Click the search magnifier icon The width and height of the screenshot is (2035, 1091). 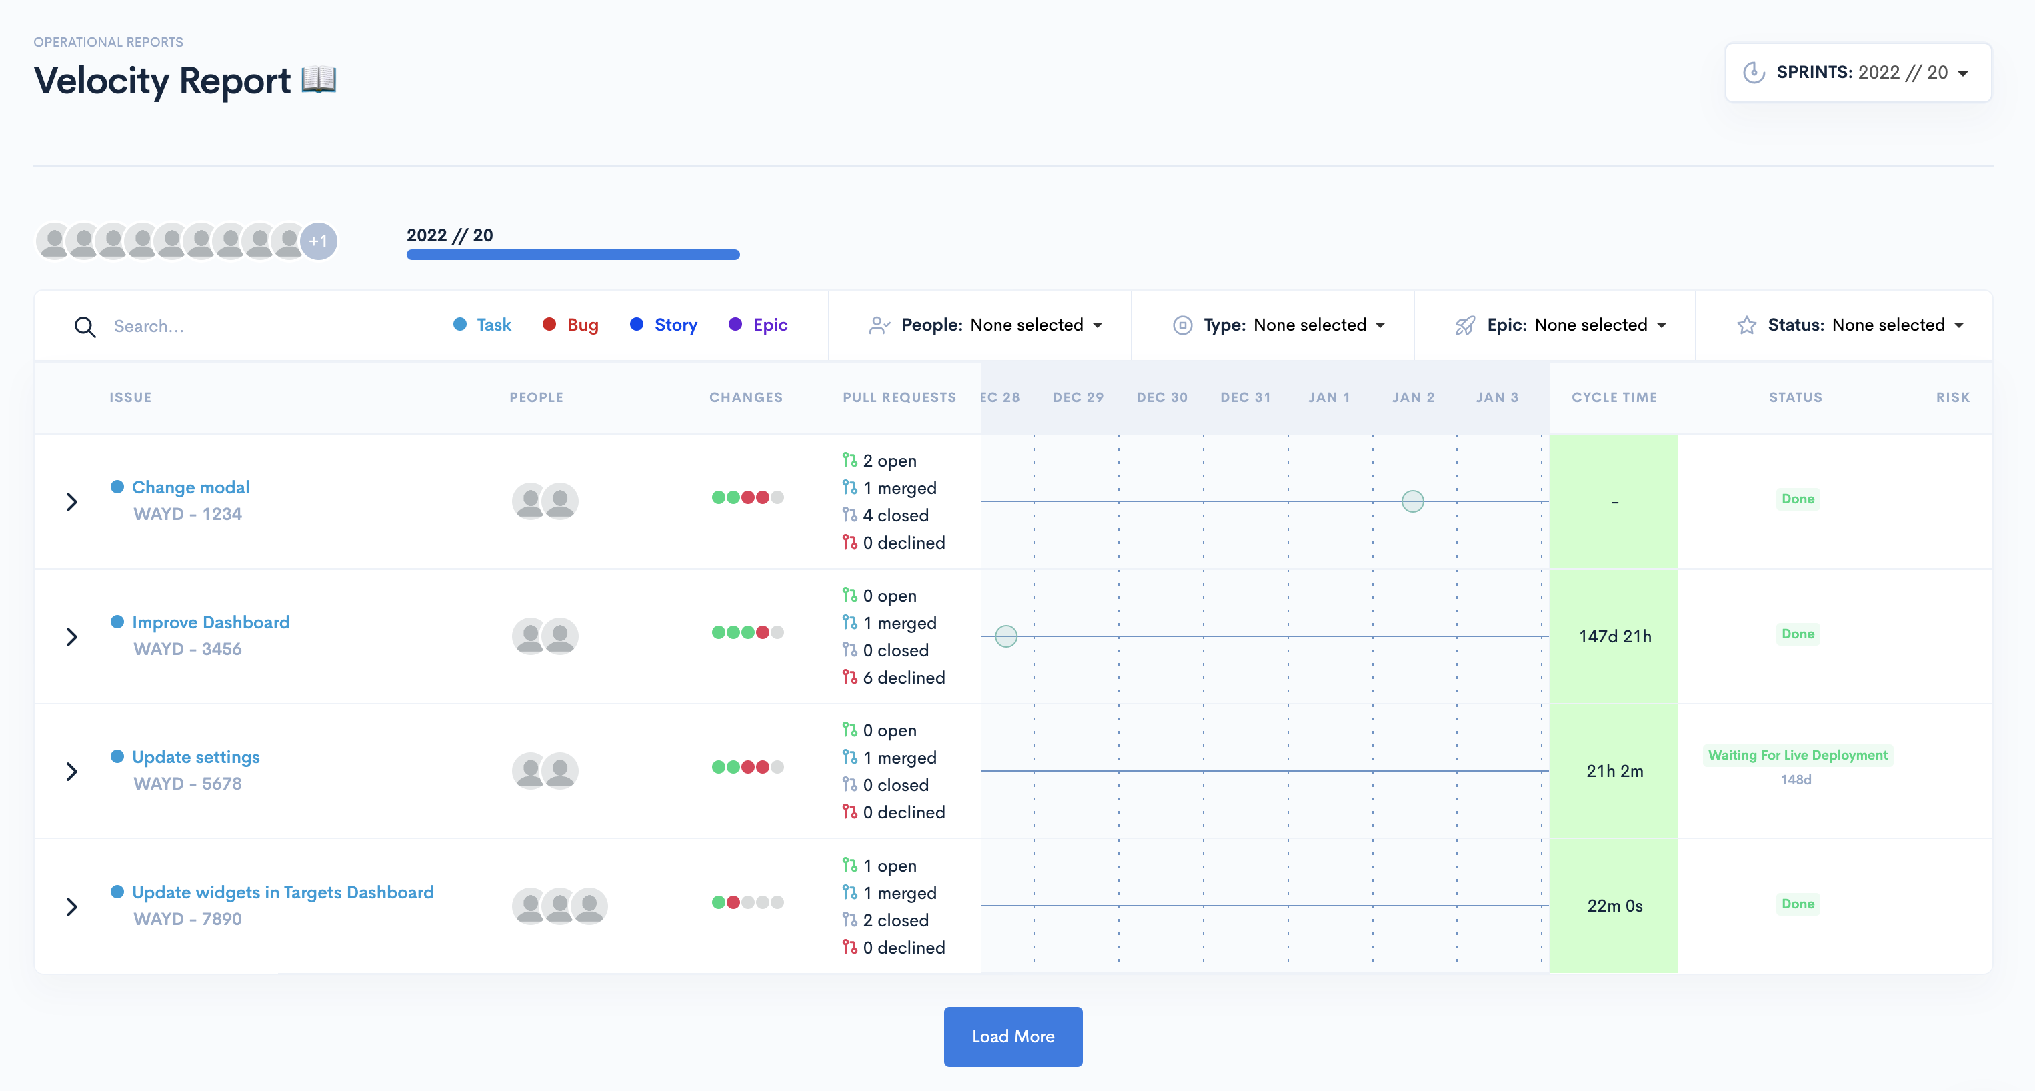click(x=85, y=326)
